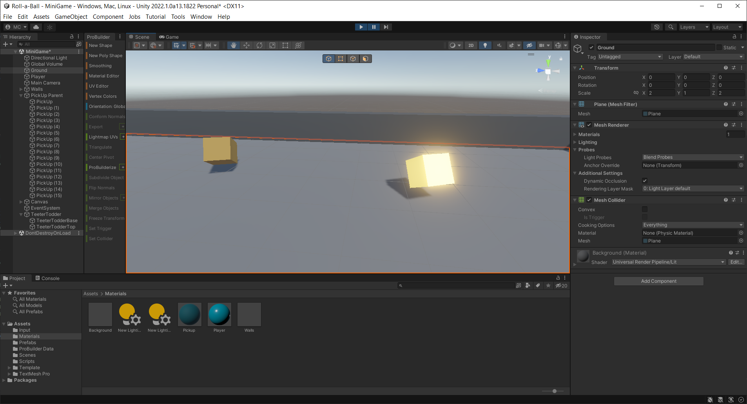Click the Pause button
This screenshot has height=404, width=747.
pyautogui.click(x=373, y=27)
